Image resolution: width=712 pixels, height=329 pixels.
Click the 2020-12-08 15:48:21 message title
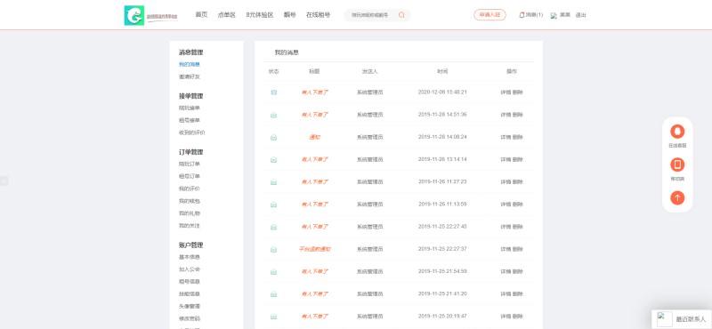tap(315, 92)
